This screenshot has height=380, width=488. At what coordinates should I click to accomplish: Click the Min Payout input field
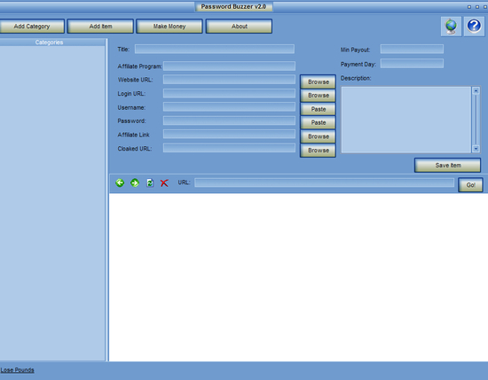point(412,49)
